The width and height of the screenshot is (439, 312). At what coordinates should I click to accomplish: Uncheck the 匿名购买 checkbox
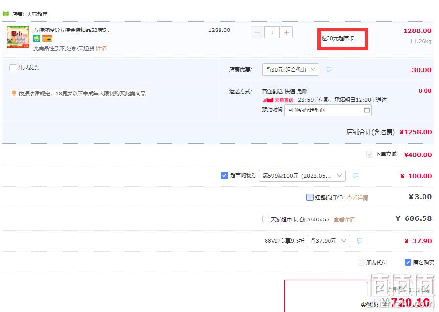[408, 262]
